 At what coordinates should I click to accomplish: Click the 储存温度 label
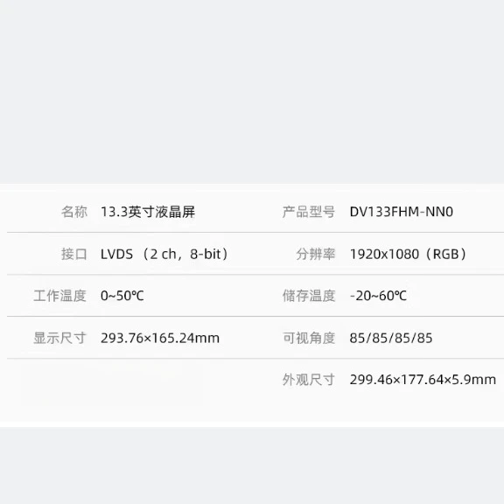point(309,296)
